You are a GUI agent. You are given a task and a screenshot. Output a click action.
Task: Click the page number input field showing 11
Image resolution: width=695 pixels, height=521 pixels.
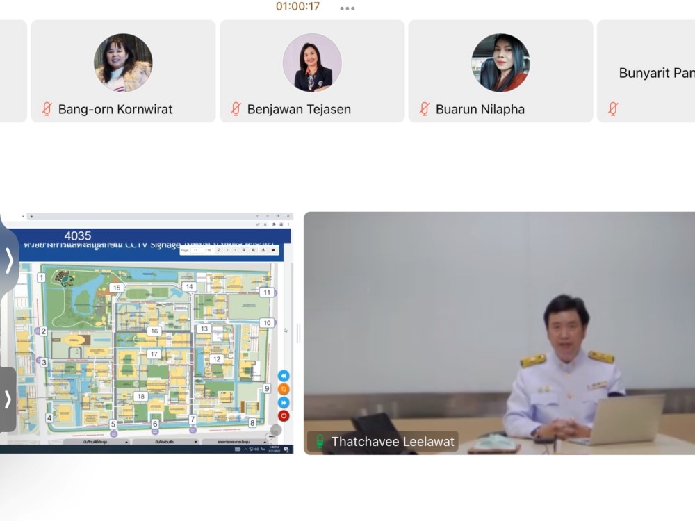tap(197, 250)
